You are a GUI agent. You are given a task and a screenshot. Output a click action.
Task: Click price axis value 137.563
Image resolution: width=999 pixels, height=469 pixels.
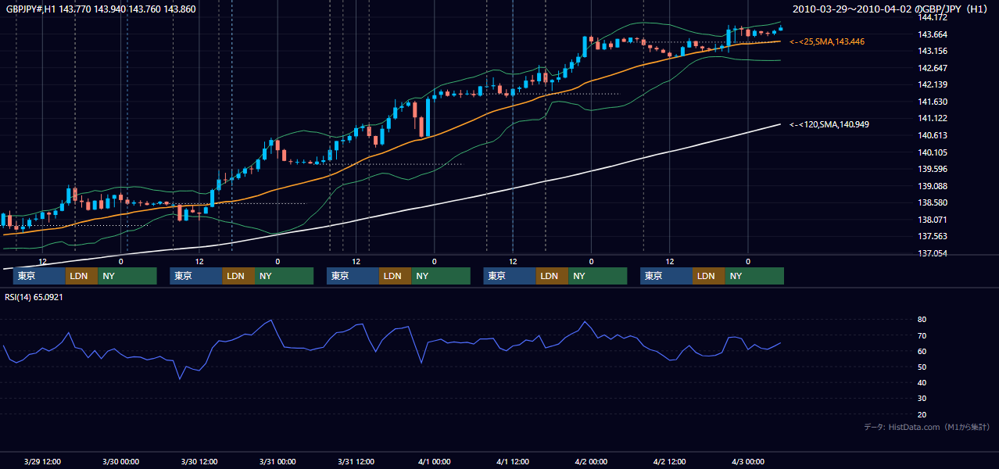click(934, 236)
